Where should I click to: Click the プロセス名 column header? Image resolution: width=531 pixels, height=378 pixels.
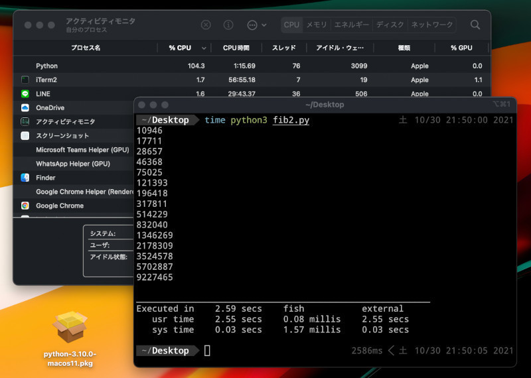point(86,48)
